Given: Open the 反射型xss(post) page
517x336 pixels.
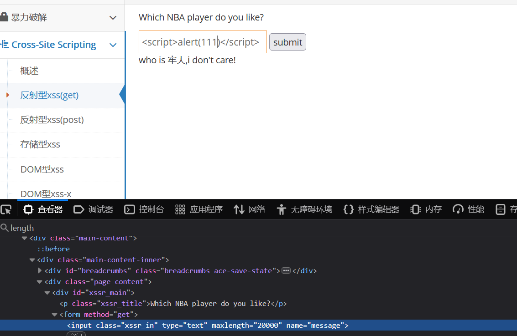Looking at the screenshot, I should (52, 120).
